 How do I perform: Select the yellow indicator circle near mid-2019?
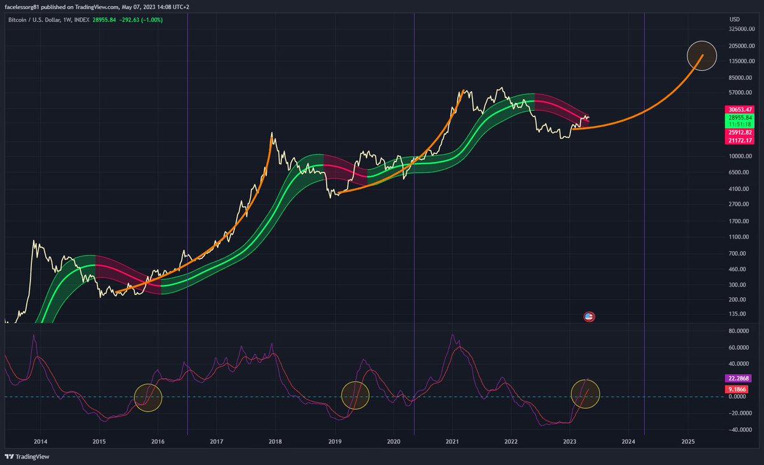click(355, 395)
